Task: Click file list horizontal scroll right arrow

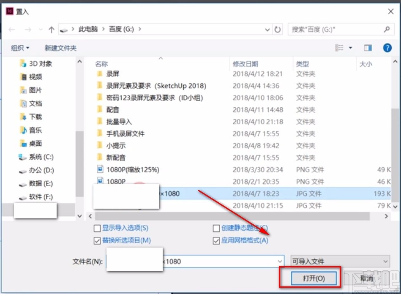Action: coord(387,216)
